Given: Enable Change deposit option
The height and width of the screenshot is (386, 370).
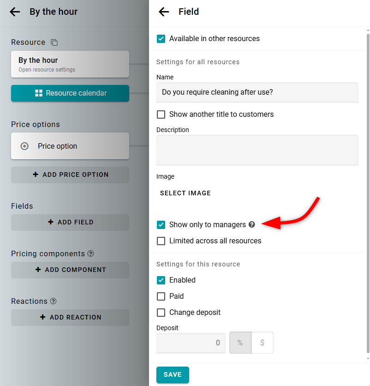Looking at the screenshot, I should (161, 313).
